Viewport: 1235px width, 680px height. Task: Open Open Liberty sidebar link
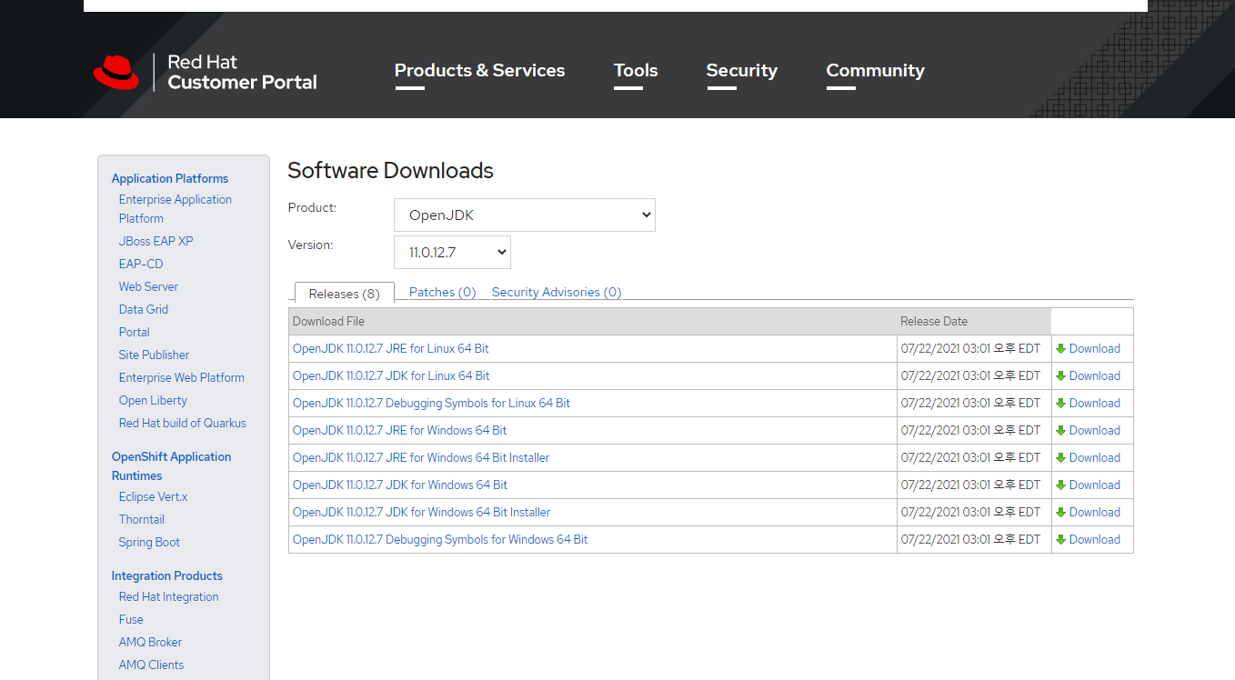click(x=153, y=401)
